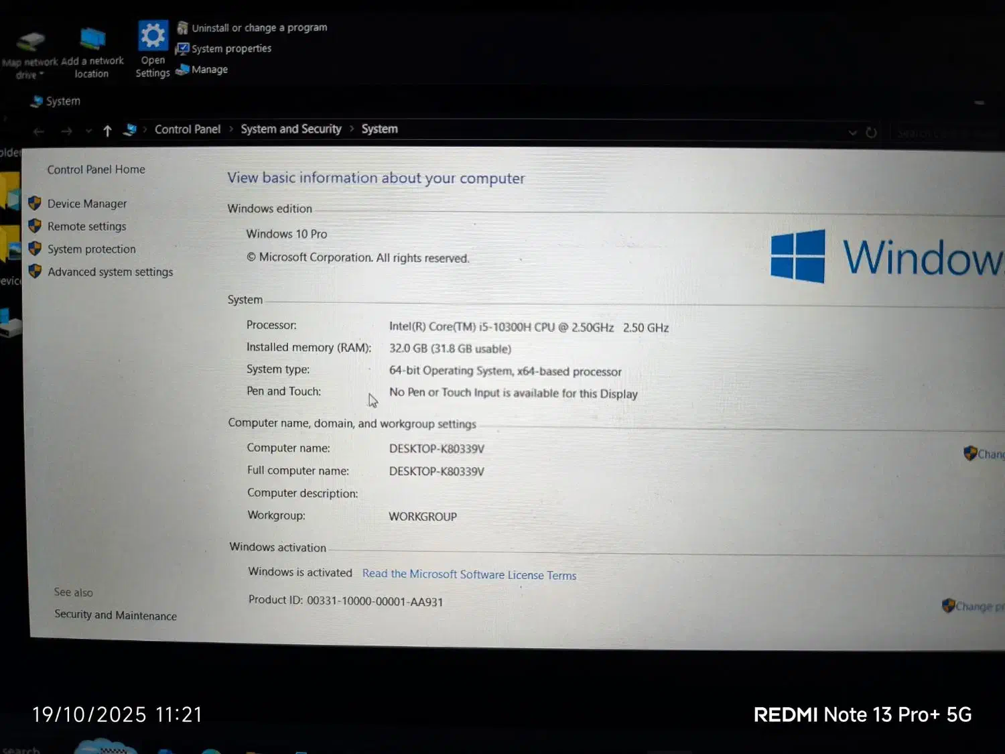Image resolution: width=1005 pixels, height=754 pixels.
Task: Click the computer icon in the address bar
Action: [x=130, y=129]
